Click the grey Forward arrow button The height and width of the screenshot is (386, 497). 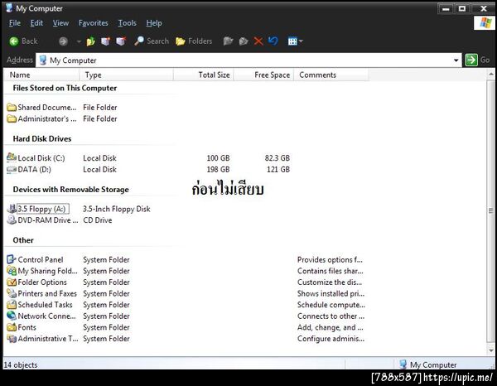tap(63, 41)
